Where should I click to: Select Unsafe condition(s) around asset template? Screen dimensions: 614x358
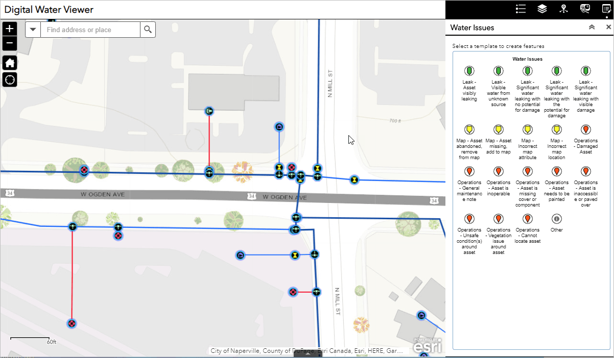[x=469, y=235]
